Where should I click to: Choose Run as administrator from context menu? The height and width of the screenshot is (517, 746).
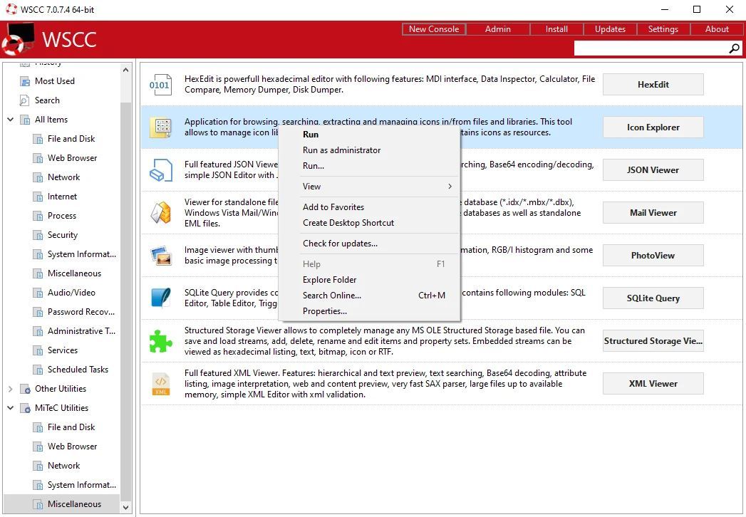click(x=341, y=150)
